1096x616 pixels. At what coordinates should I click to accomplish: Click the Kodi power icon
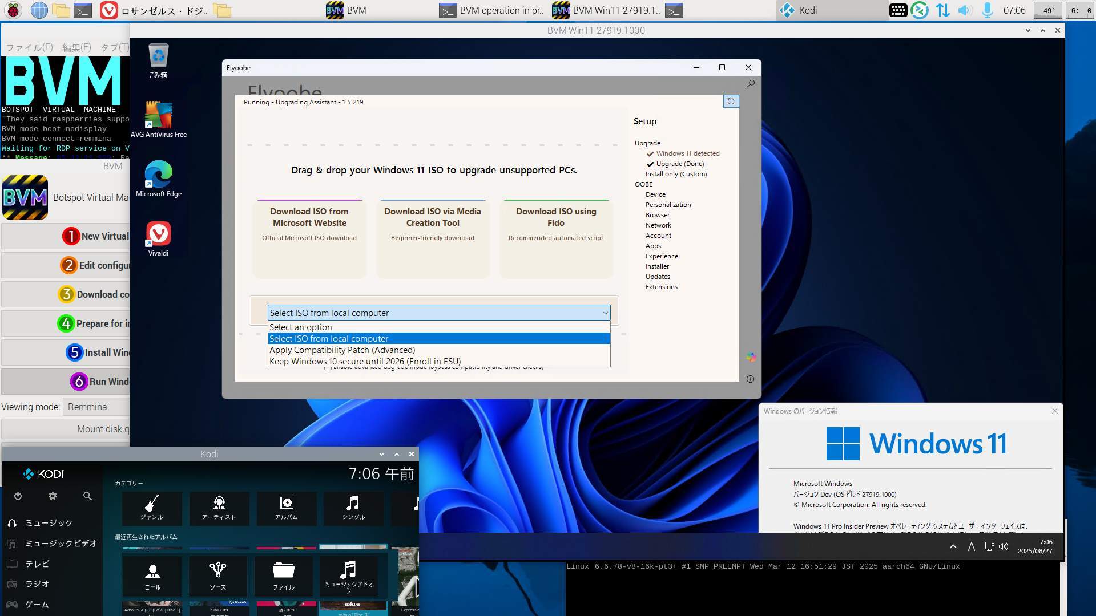[18, 496]
